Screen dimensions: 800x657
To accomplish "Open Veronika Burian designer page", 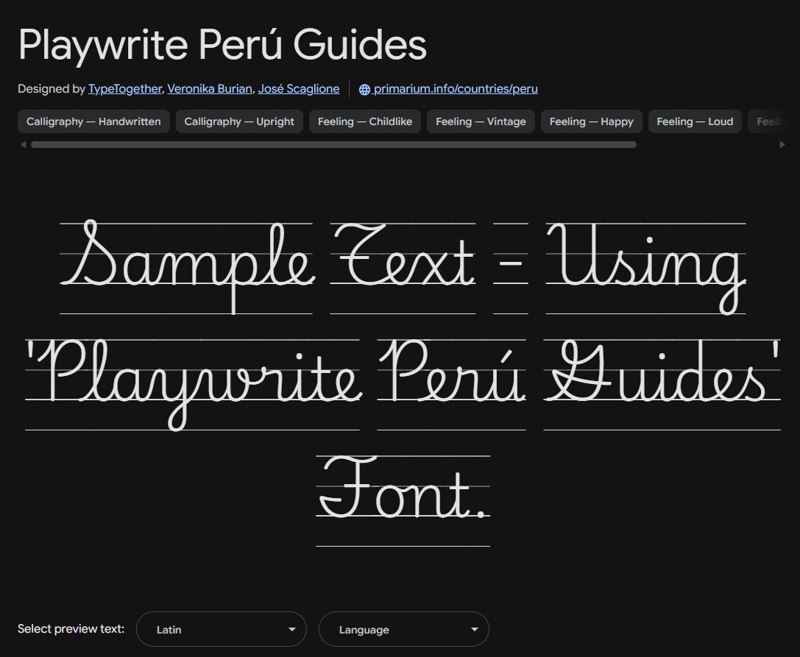I will pos(210,89).
